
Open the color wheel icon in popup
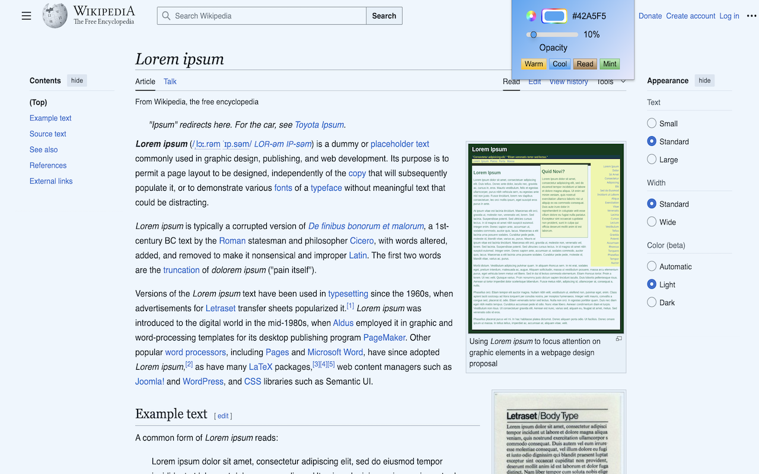531,16
